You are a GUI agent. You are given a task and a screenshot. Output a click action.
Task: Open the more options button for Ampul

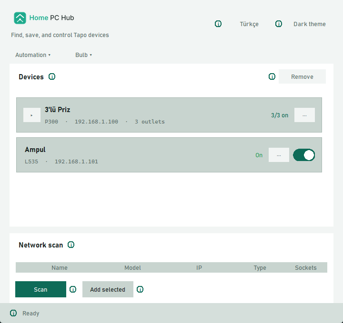(x=279, y=155)
